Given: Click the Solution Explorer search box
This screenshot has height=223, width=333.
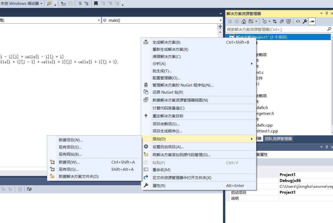Looking at the screenshot, I should pyautogui.click(x=276, y=30).
